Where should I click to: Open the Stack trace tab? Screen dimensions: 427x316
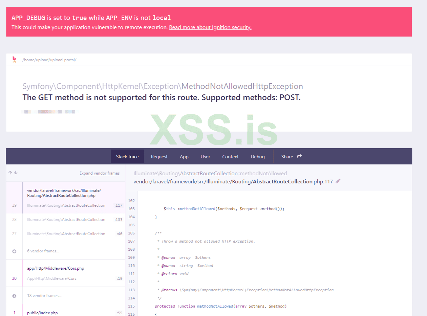pos(127,157)
